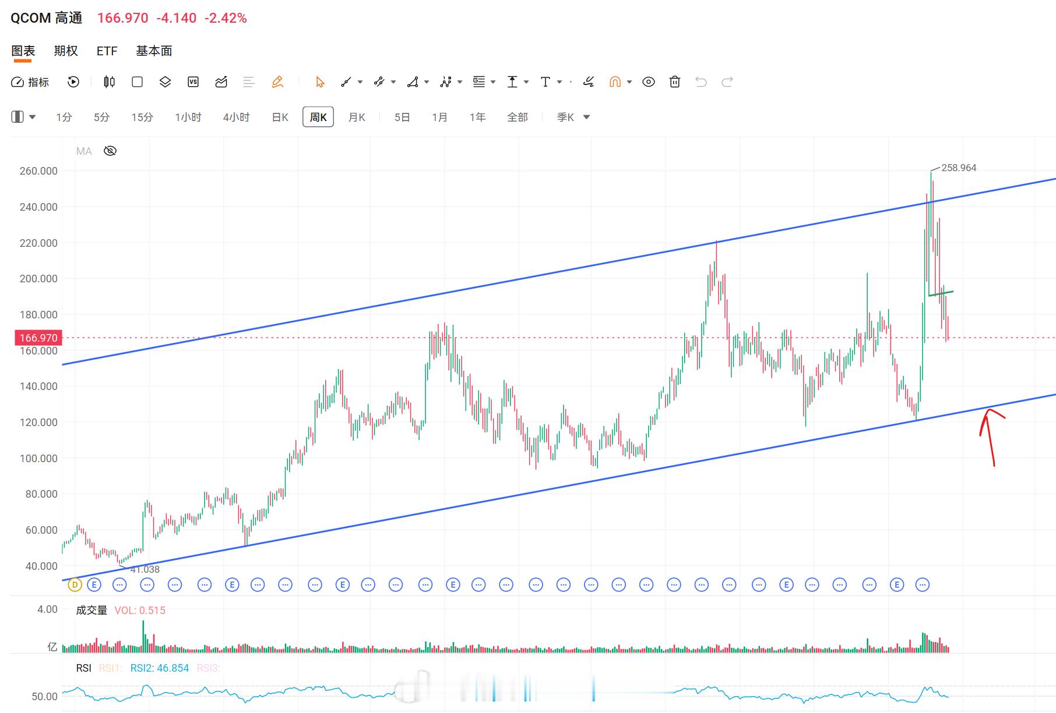Open the chart layout dropdown arrow
Viewport: 1056px width, 713px height.
coord(33,118)
